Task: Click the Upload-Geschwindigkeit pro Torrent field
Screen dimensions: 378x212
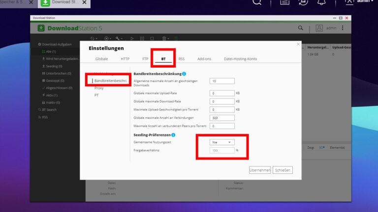Action: (222, 109)
